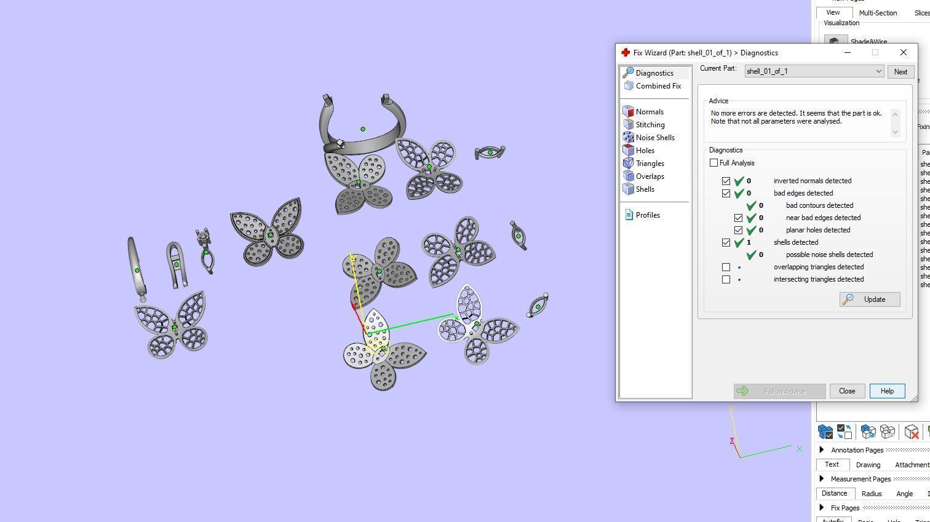The width and height of the screenshot is (930, 522).
Task: Click the Close button in Fix Wizard
Action: pos(847,391)
